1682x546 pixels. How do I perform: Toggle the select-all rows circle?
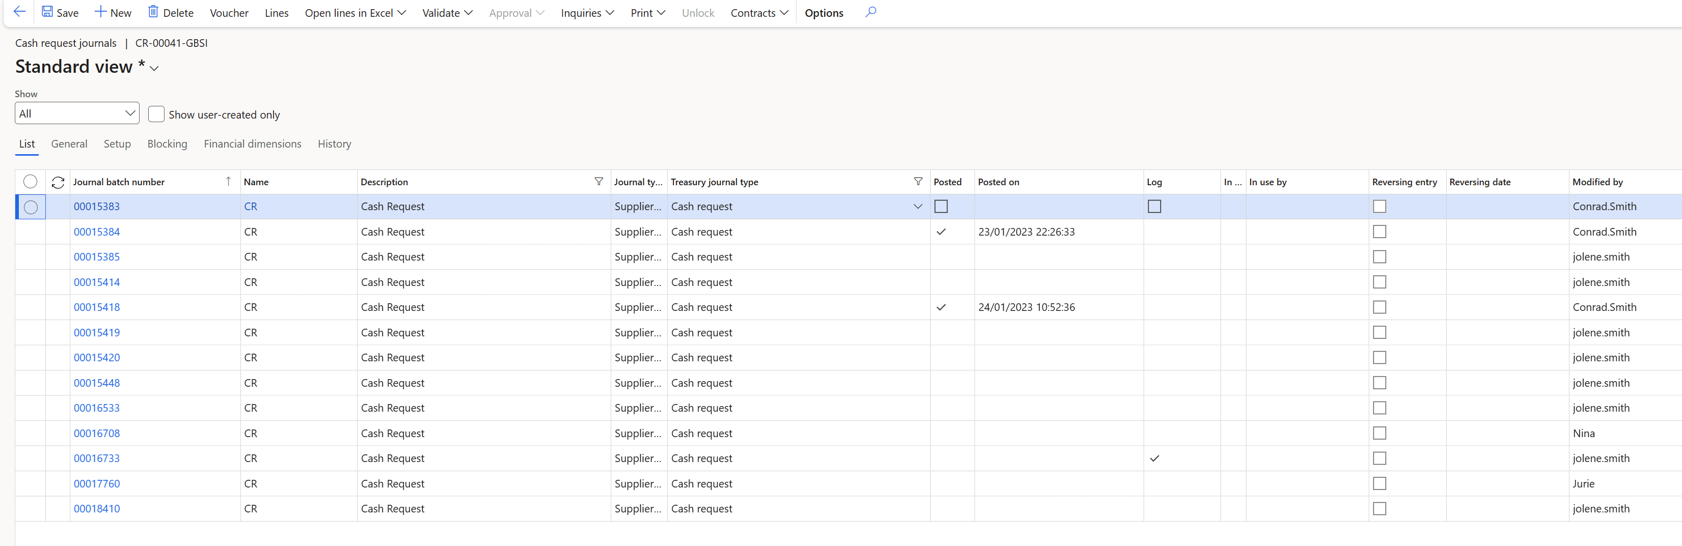30,181
